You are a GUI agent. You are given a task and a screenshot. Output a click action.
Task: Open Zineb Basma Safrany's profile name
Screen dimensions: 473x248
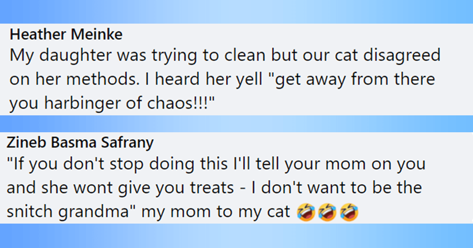click(80, 143)
